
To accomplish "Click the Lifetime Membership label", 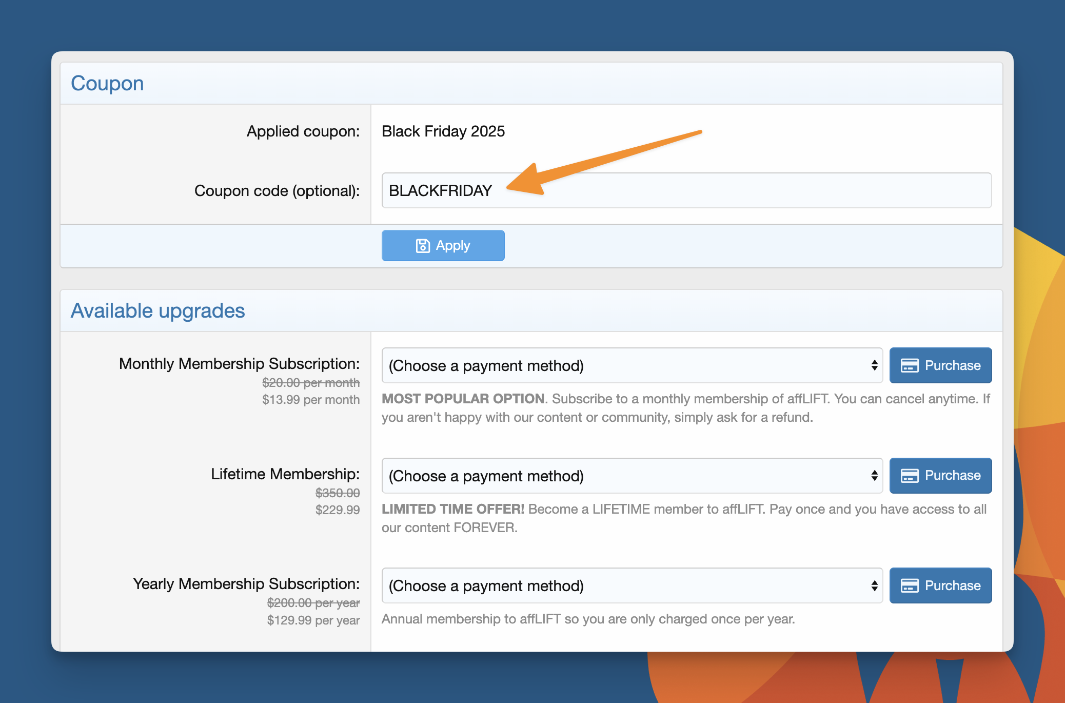I will (x=285, y=474).
